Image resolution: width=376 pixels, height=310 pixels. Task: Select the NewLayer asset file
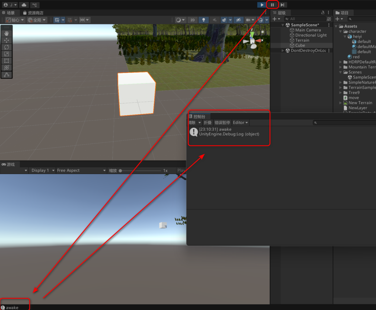pos(355,108)
